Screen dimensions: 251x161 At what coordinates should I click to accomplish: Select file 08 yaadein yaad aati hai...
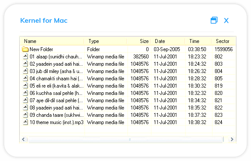56,108
